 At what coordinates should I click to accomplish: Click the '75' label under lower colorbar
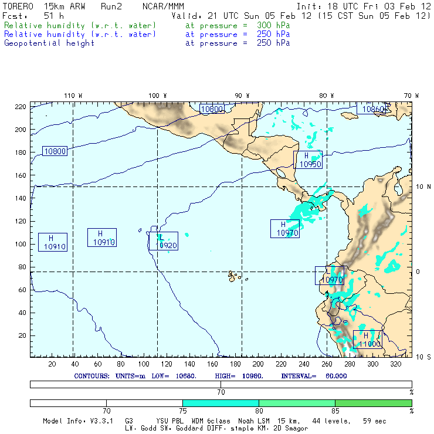[182, 411]
